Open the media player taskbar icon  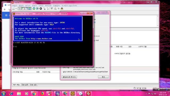(x=27, y=94)
